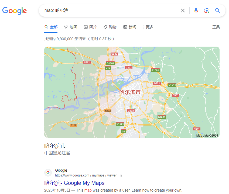Open the '哈尔滨- Google My Maps' result
Viewport: 229px width, 194px height.
[74, 183]
